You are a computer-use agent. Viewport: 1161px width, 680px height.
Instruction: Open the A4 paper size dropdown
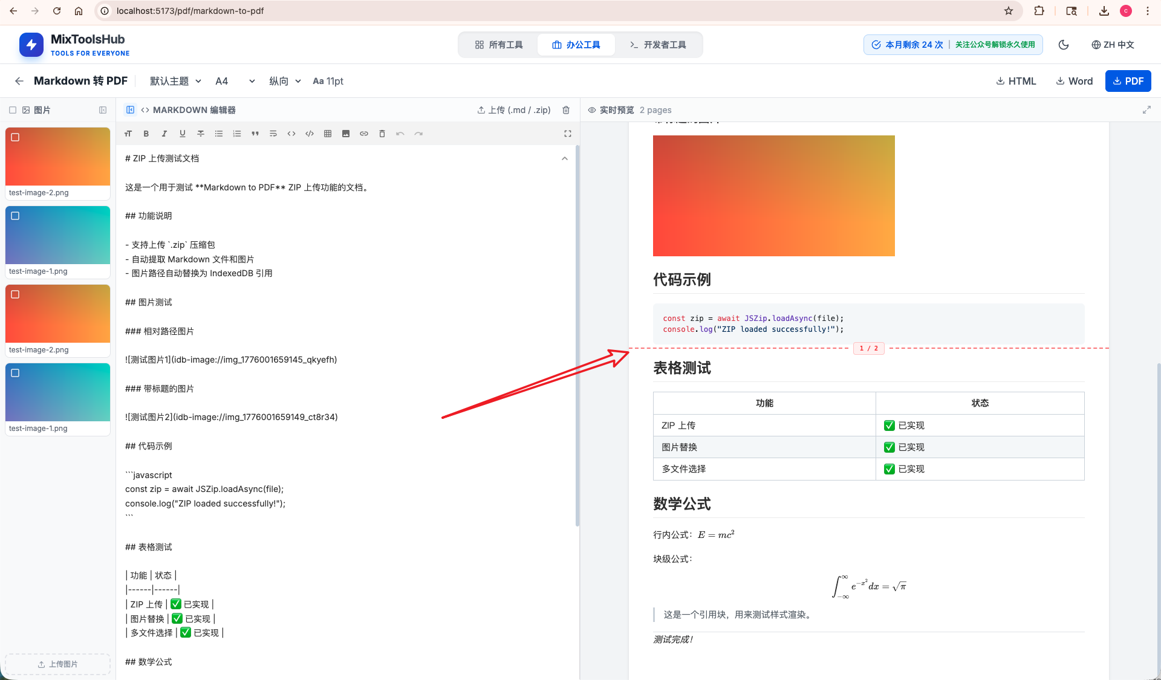[235, 80]
